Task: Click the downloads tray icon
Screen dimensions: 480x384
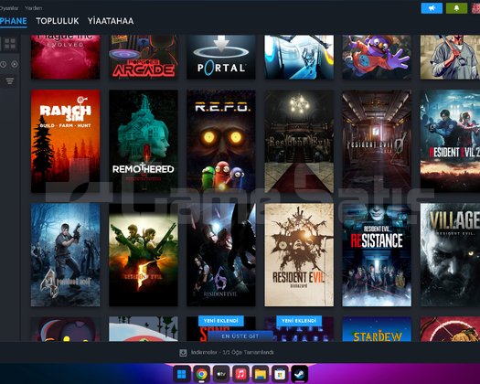Action: (x=183, y=353)
